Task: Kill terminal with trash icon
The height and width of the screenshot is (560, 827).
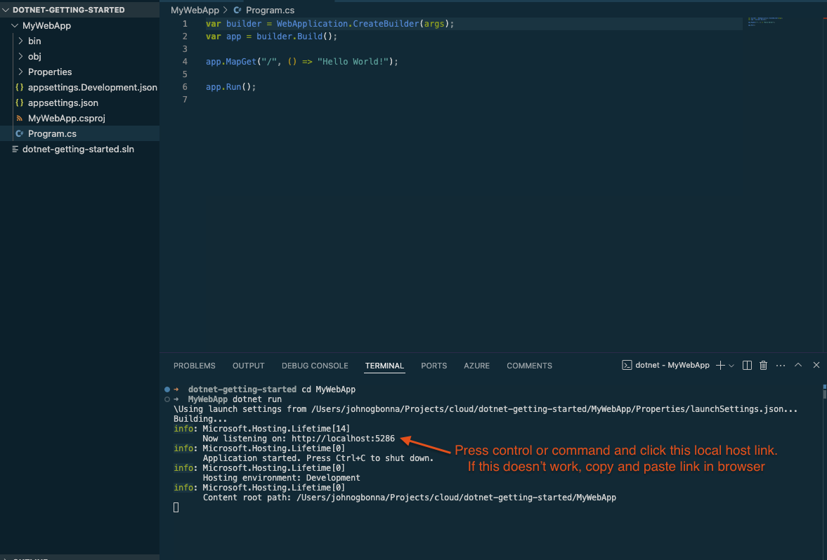Action: pyautogui.click(x=763, y=365)
